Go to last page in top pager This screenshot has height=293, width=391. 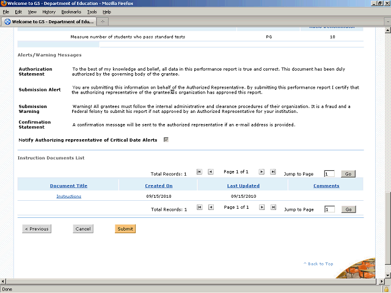point(273,172)
